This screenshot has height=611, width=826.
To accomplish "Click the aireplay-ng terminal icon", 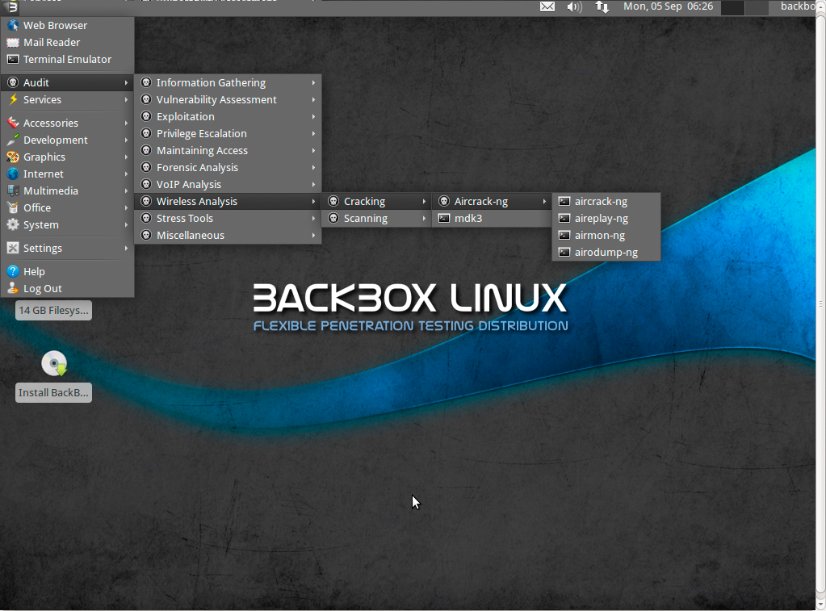I will coord(564,218).
